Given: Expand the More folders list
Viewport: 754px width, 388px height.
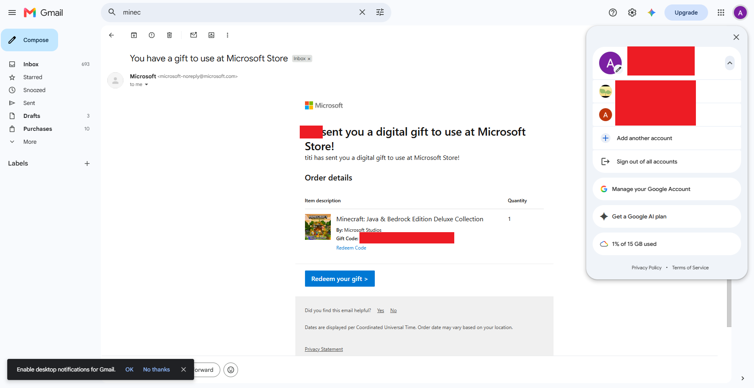Looking at the screenshot, I should 30,142.
